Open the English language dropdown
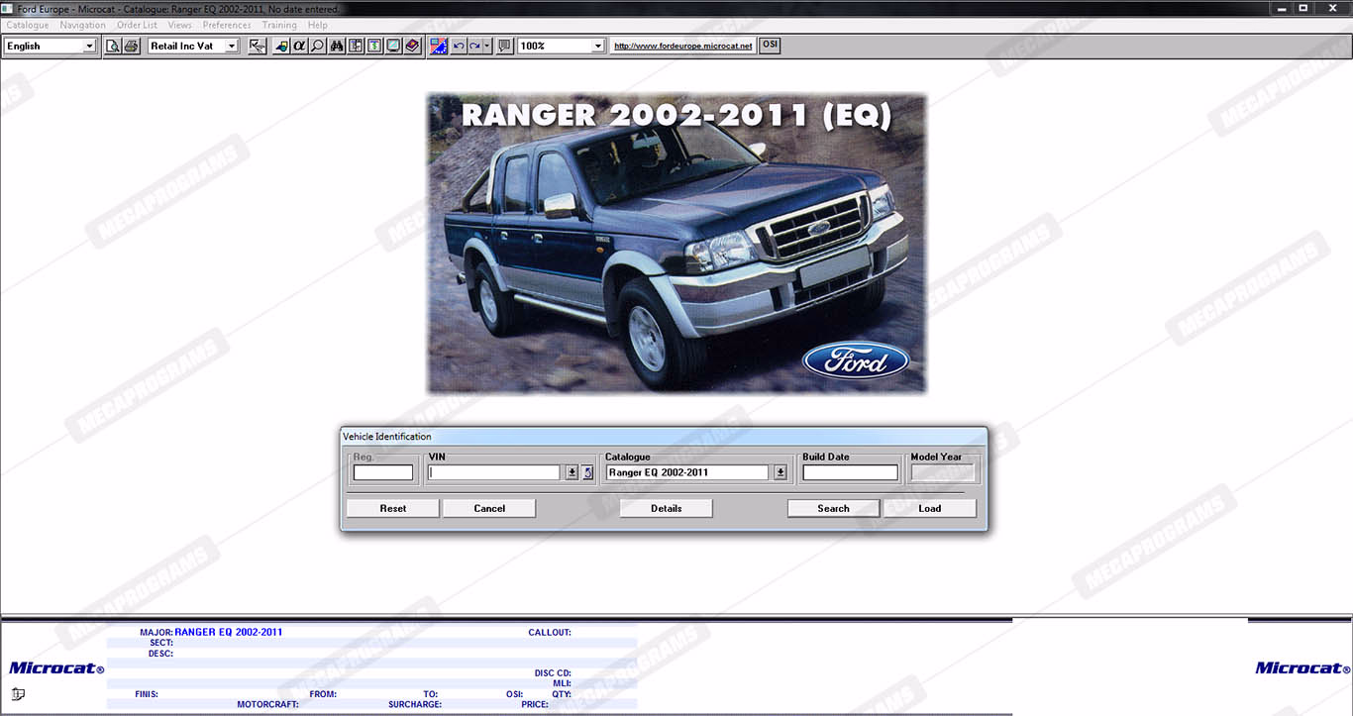 tap(89, 46)
